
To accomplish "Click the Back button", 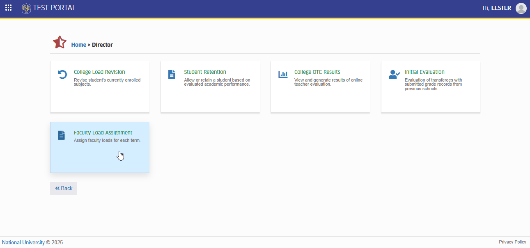I will 64,188.
